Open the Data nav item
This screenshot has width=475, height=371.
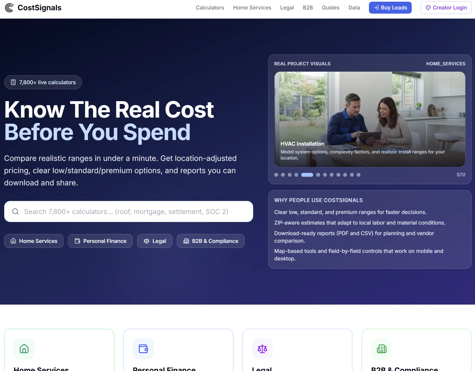click(354, 8)
